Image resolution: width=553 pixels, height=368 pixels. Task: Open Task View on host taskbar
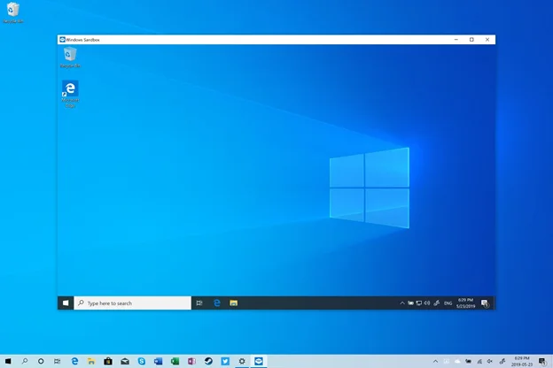coord(57,361)
